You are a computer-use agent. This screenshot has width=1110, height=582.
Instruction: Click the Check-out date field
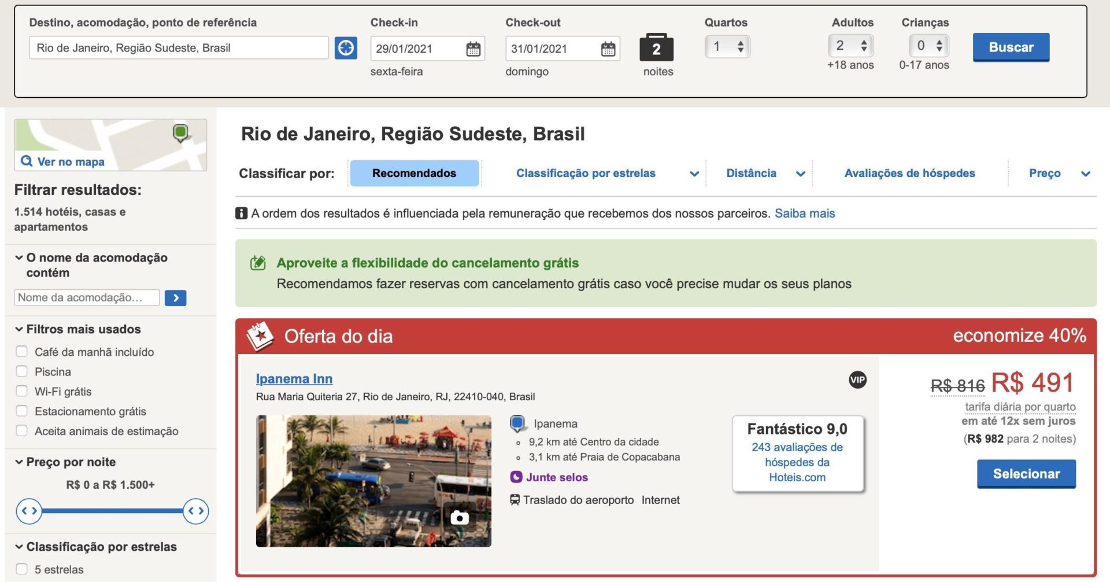pos(563,49)
